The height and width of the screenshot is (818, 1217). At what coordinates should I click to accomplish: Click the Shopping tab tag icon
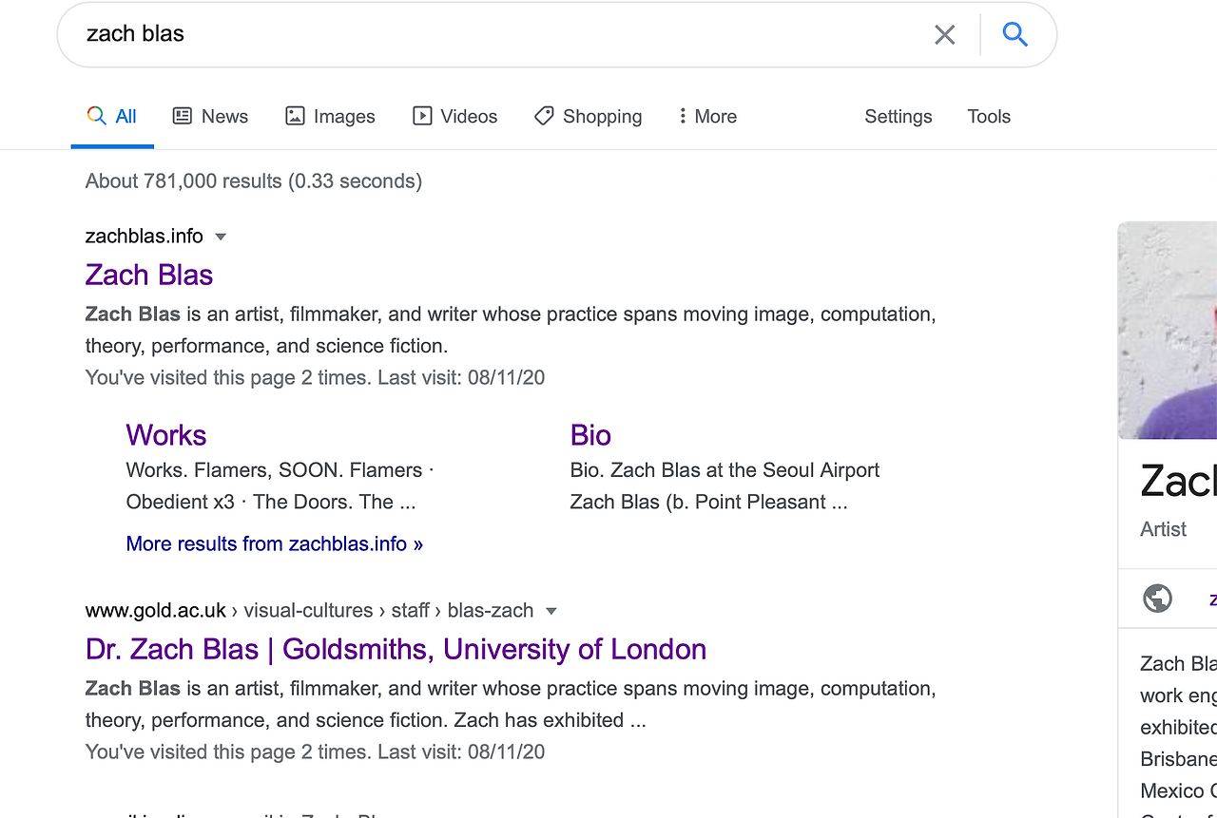(544, 116)
